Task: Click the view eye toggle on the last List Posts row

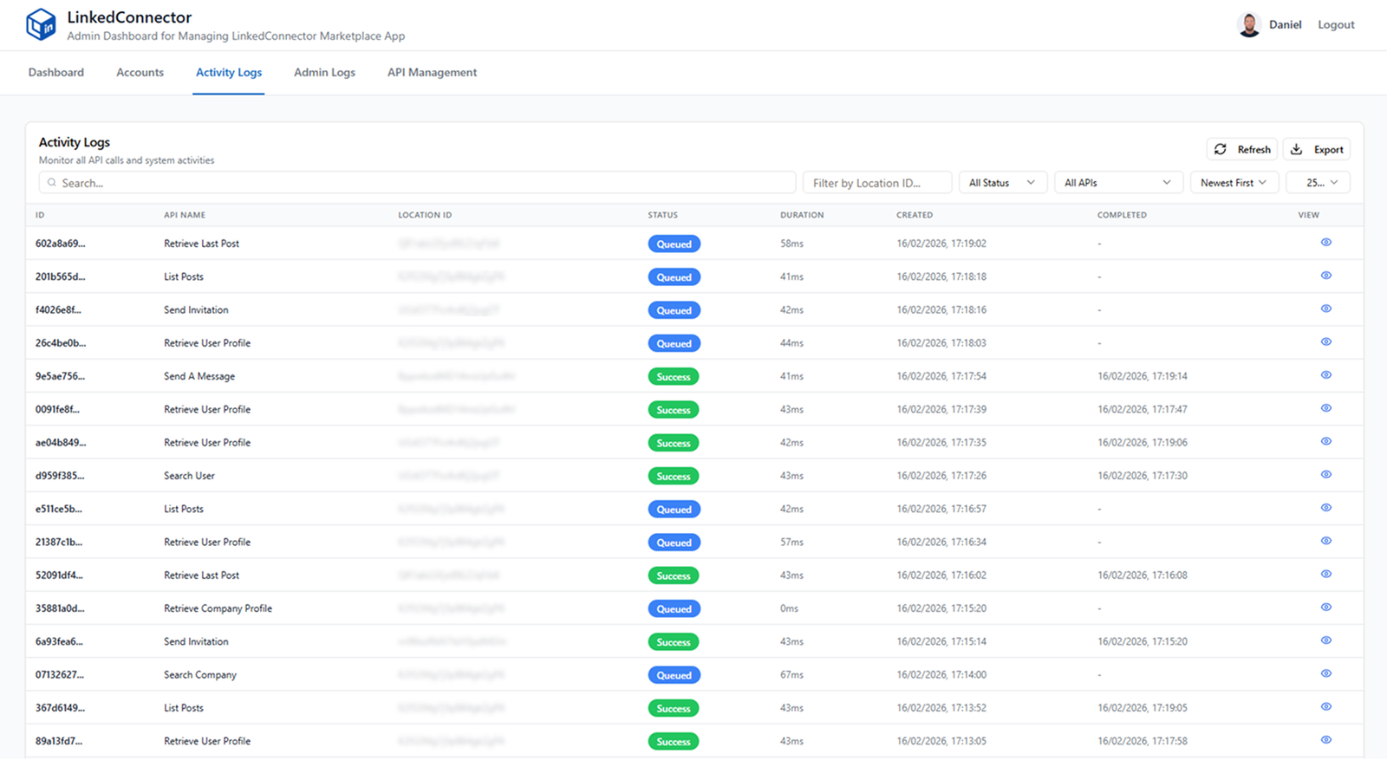Action: 1326,707
